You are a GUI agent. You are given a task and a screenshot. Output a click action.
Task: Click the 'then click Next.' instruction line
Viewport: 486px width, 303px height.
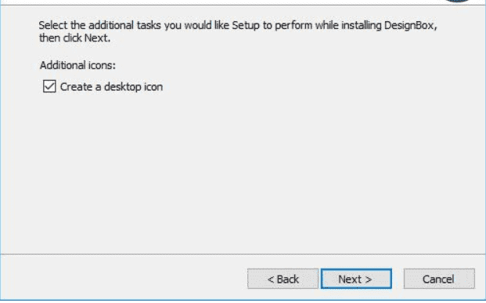74,38
